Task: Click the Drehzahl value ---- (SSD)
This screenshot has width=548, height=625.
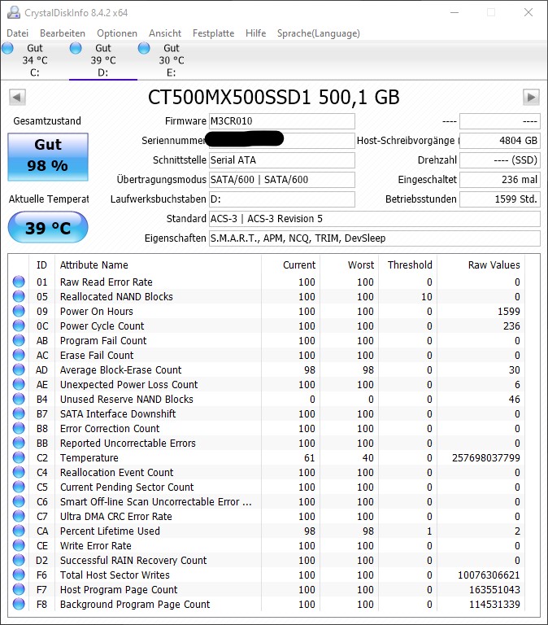Action: (500, 160)
